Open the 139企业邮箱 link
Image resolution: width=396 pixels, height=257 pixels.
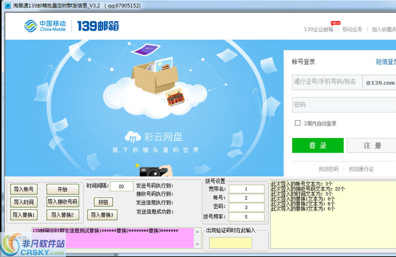coord(319,30)
